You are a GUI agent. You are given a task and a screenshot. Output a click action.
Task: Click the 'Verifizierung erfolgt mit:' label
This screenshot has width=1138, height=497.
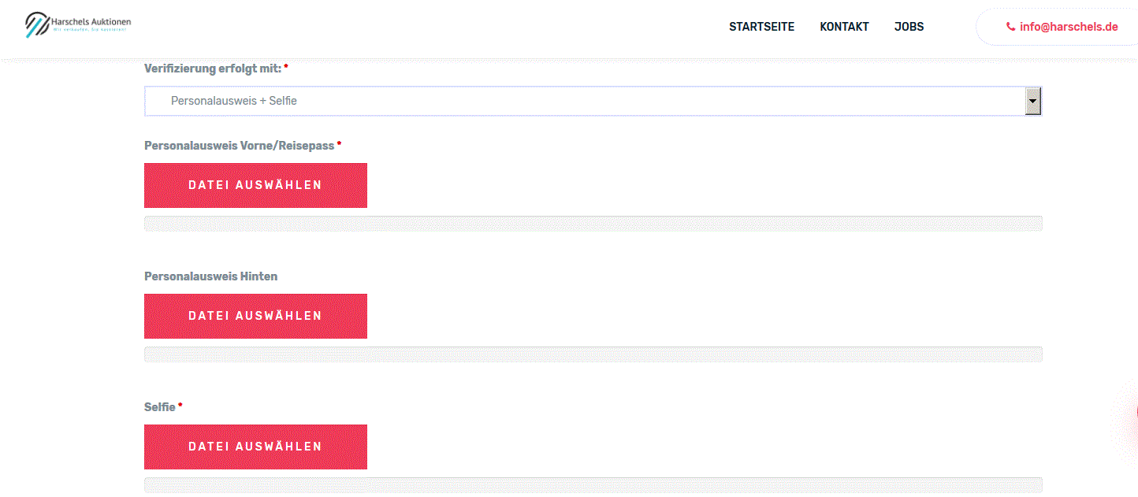[213, 69]
